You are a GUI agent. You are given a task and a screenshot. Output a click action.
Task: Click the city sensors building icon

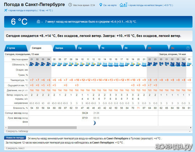tap(38, 21)
